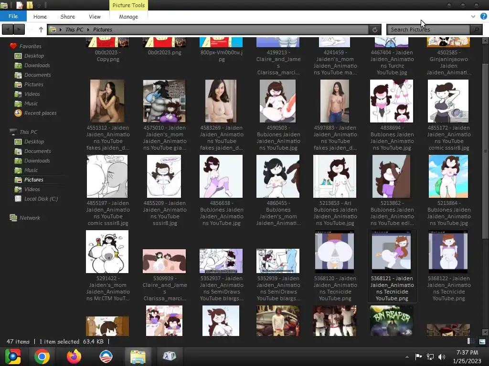The image size is (489, 366).
Task: Expand the chevron after This PC in breadcrumb
Action: (x=88, y=30)
